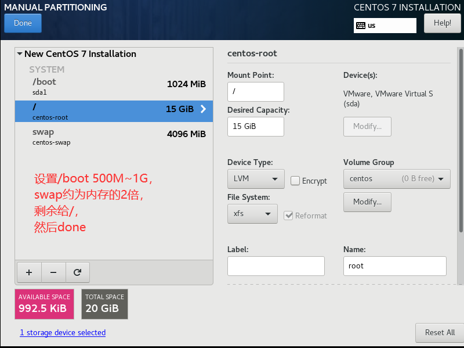This screenshot has height=348, width=464.
Task: Click the SYSTEM group heading
Action: tap(47, 69)
